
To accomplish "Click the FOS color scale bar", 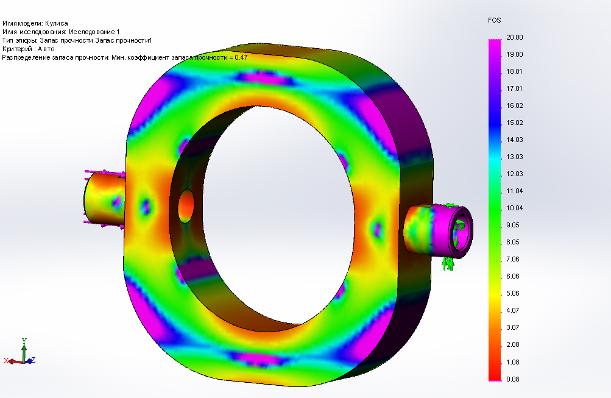I will pyautogui.click(x=495, y=210).
